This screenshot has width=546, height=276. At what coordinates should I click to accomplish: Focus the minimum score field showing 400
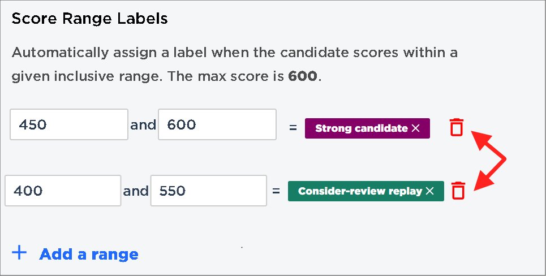point(63,191)
